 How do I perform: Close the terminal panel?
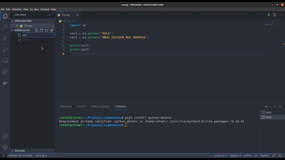280,107
